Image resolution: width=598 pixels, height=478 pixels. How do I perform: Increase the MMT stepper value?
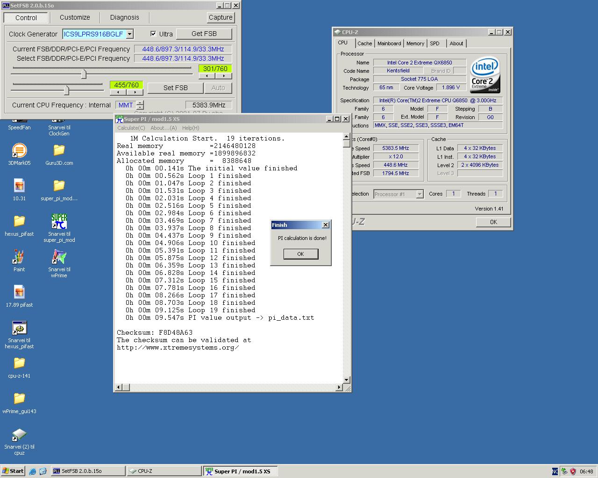click(x=140, y=103)
